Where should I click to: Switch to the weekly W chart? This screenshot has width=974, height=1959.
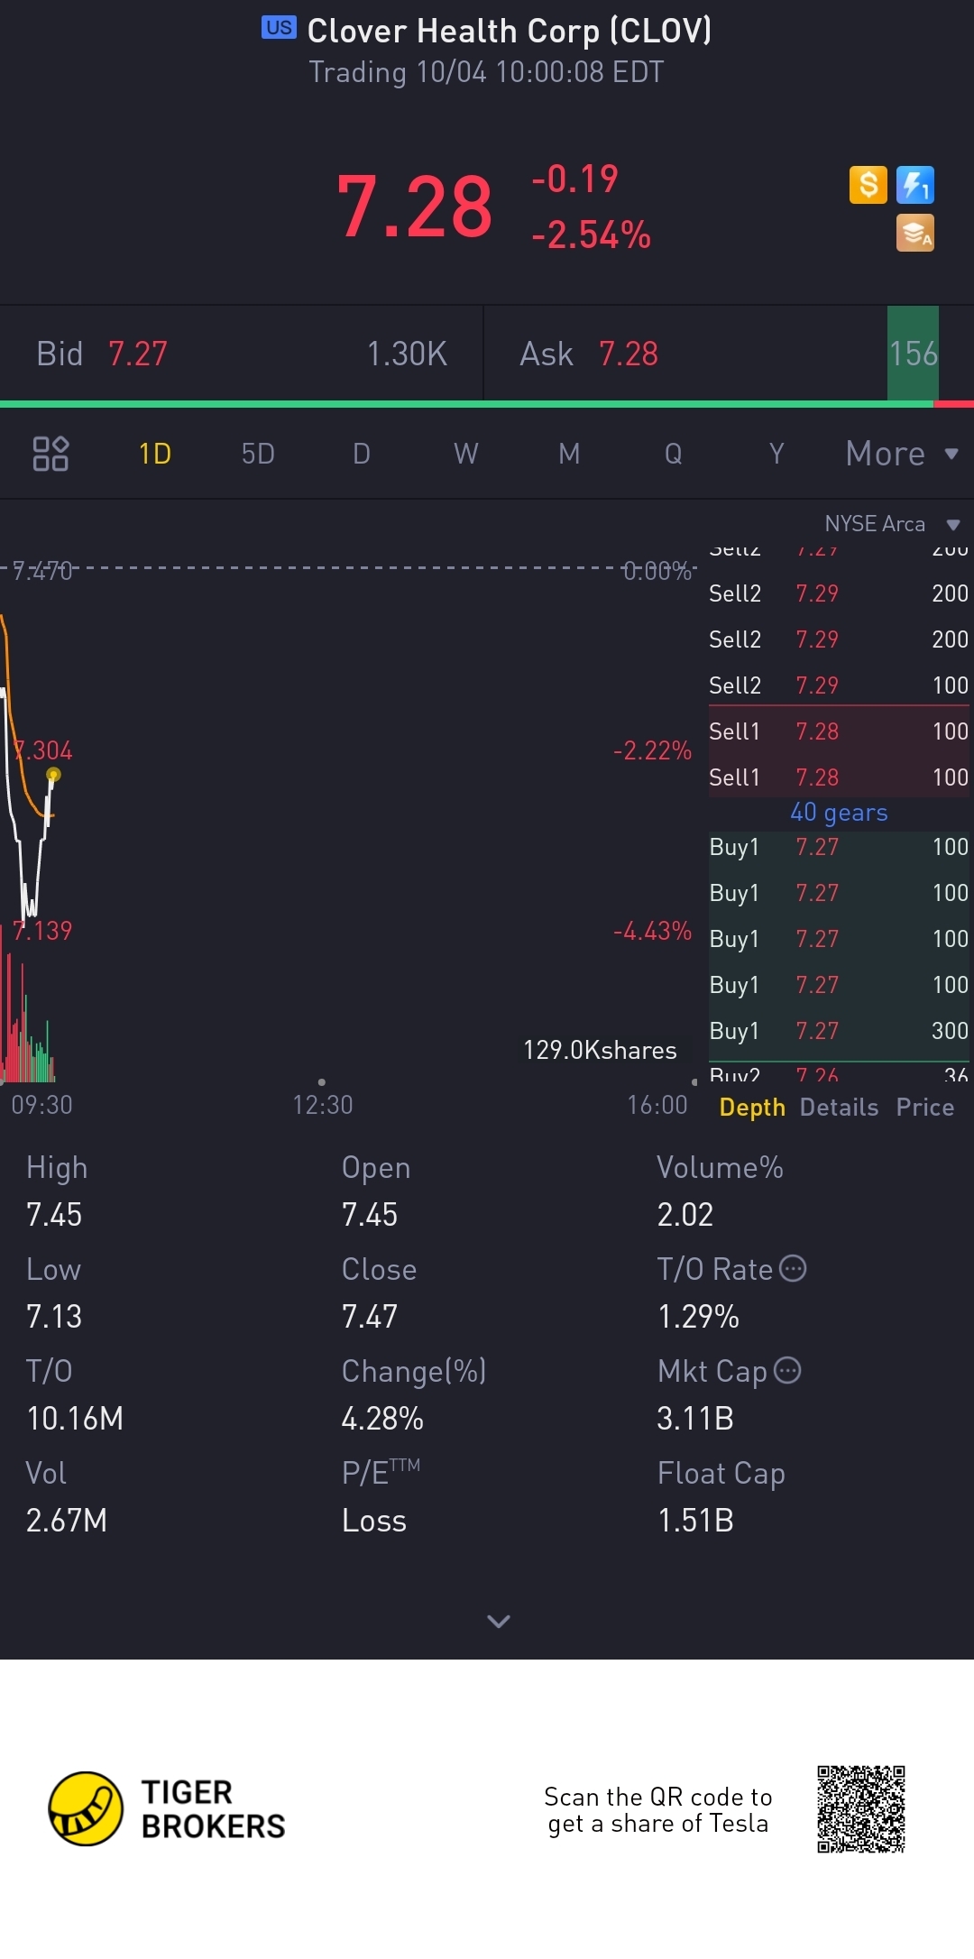click(x=465, y=454)
